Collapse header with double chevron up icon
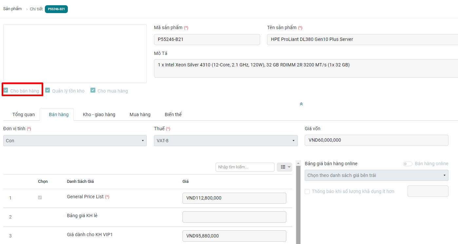Viewport: 458px width, 244px height. click(301, 104)
